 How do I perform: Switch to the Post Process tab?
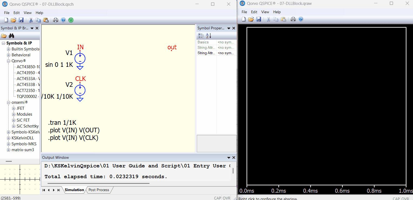click(99, 190)
